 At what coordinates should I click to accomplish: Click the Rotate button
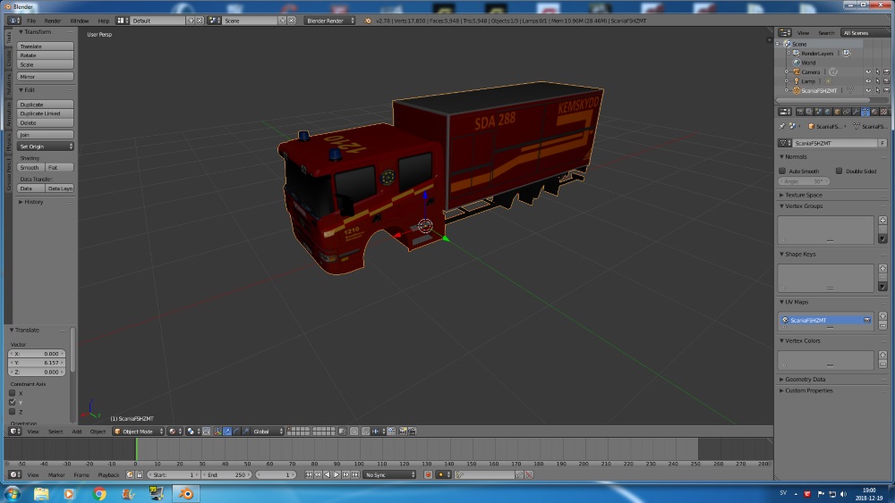45,55
